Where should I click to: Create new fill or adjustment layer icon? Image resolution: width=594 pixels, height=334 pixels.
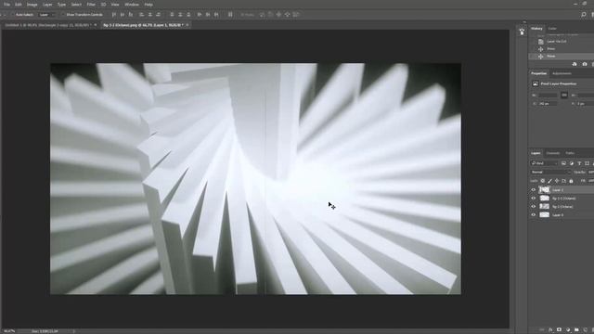[x=568, y=330]
